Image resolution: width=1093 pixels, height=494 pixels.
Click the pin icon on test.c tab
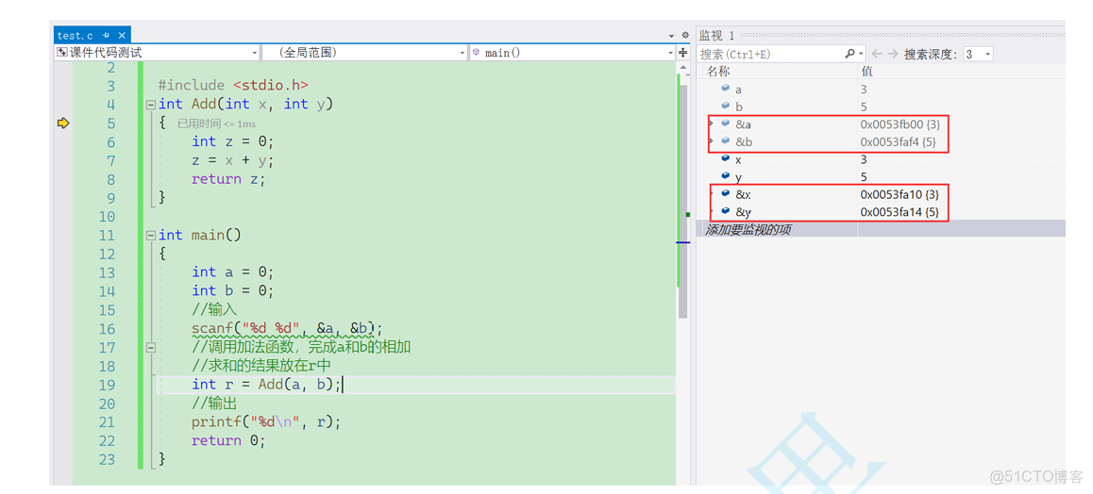pos(107,35)
